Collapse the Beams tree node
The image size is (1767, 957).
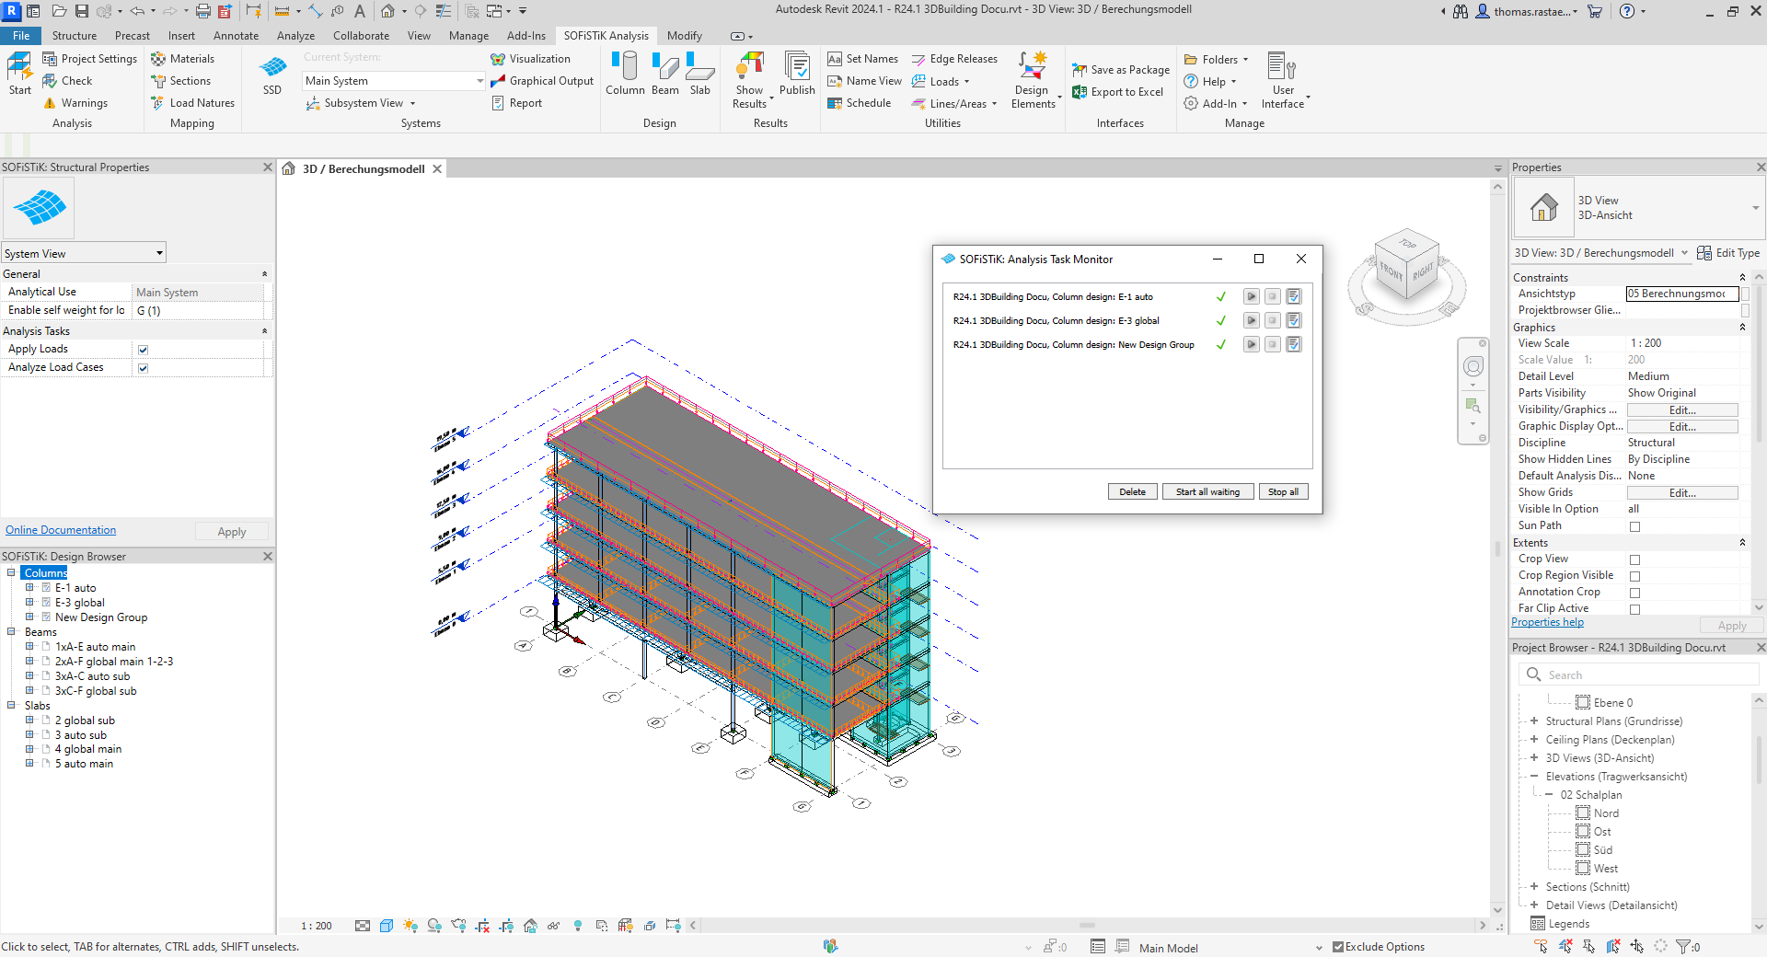(x=11, y=631)
